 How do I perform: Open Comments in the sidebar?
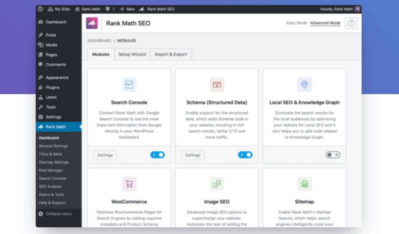point(59,65)
